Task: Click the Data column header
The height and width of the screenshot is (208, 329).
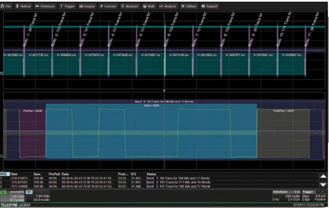Action: [x=65, y=174]
